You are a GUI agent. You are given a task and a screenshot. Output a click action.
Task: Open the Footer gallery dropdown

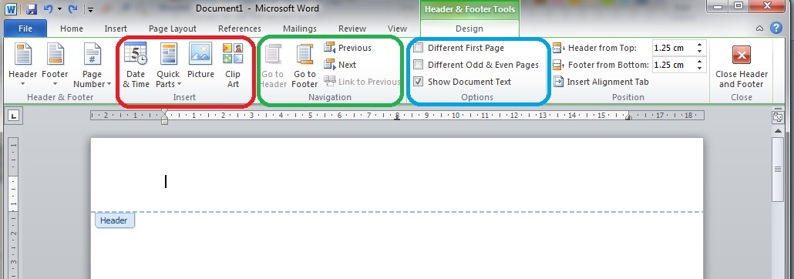(55, 65)
